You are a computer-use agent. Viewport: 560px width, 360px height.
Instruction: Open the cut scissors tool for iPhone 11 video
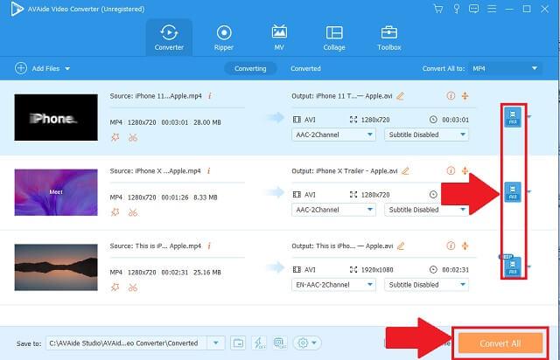(x=133, y=137)
